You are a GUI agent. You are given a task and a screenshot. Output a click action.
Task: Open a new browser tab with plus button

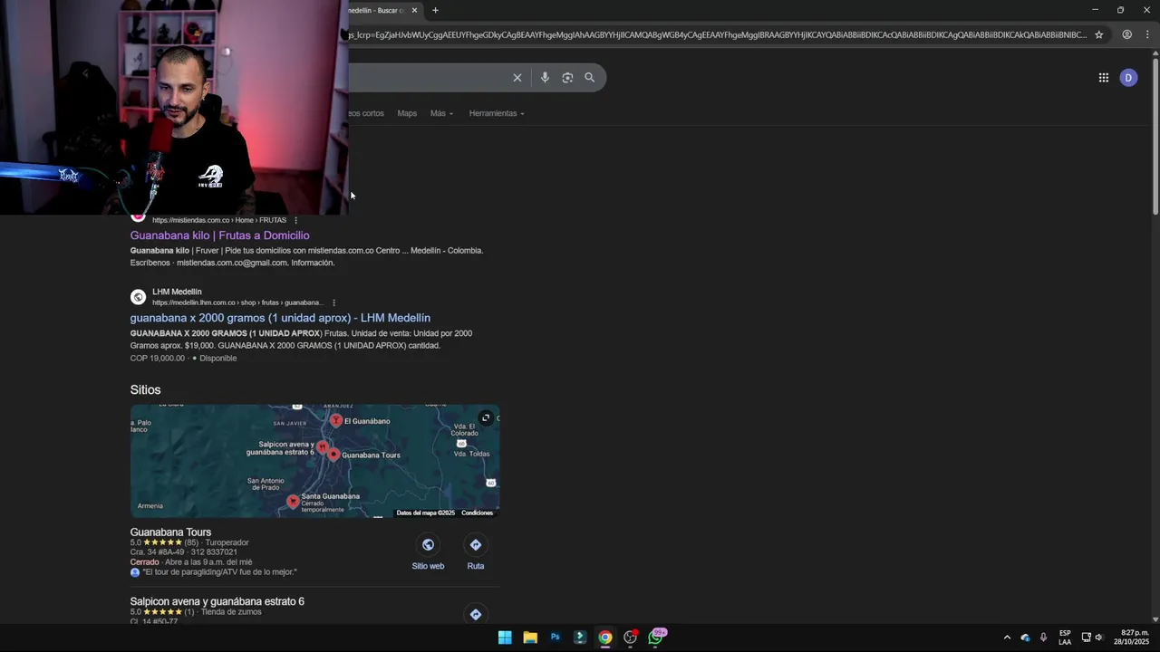(435, 10)
